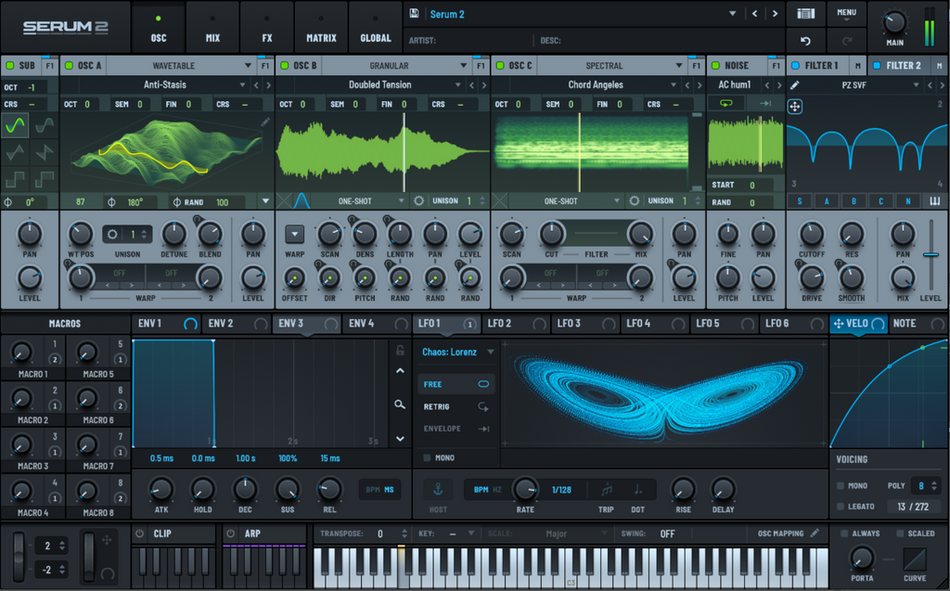
Task: Open OSC C settings gear icon
Action: pos(635,200)
